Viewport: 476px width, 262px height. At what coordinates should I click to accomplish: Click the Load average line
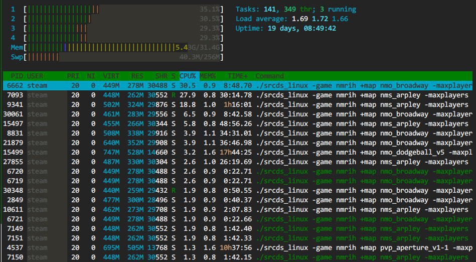point(292,19)
